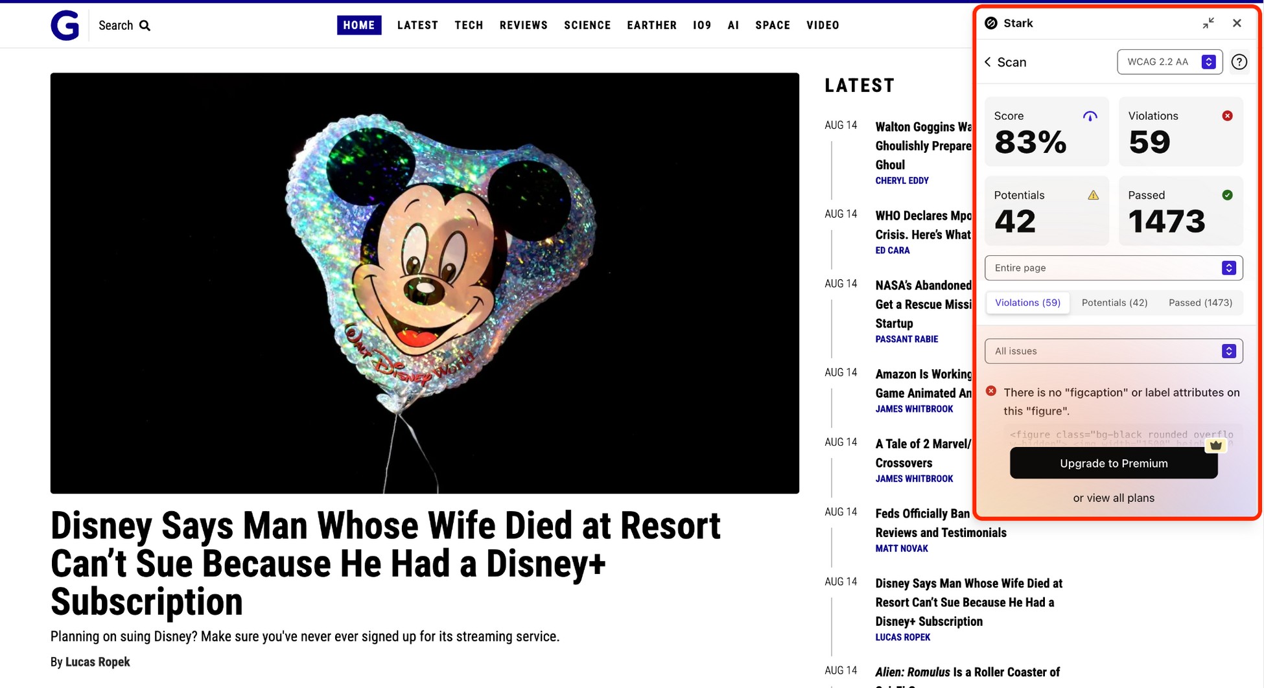Open the NASA's Abandoned rescue mission story
The width and height of the screenshot is (1264, 688).
coord(924,304)
